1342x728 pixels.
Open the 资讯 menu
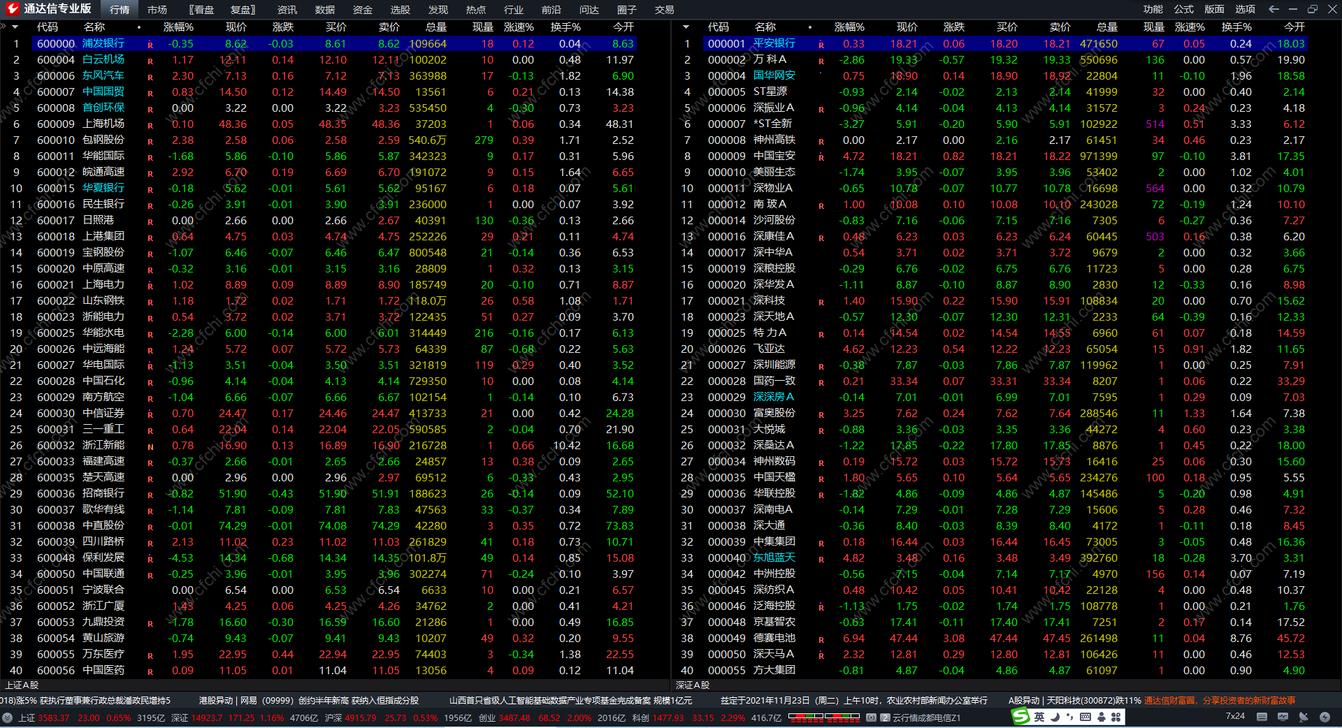287,10
